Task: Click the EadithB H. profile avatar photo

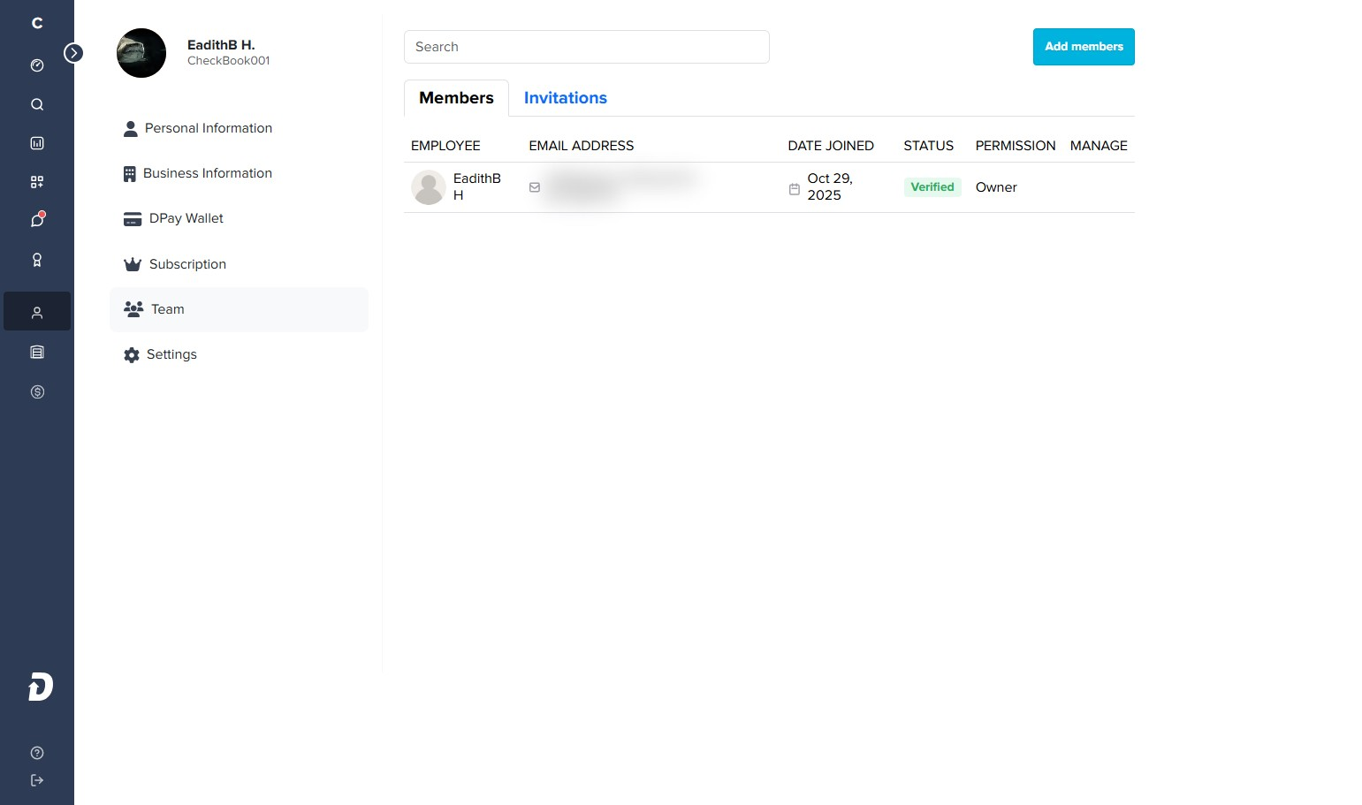Action: point(141,53)
